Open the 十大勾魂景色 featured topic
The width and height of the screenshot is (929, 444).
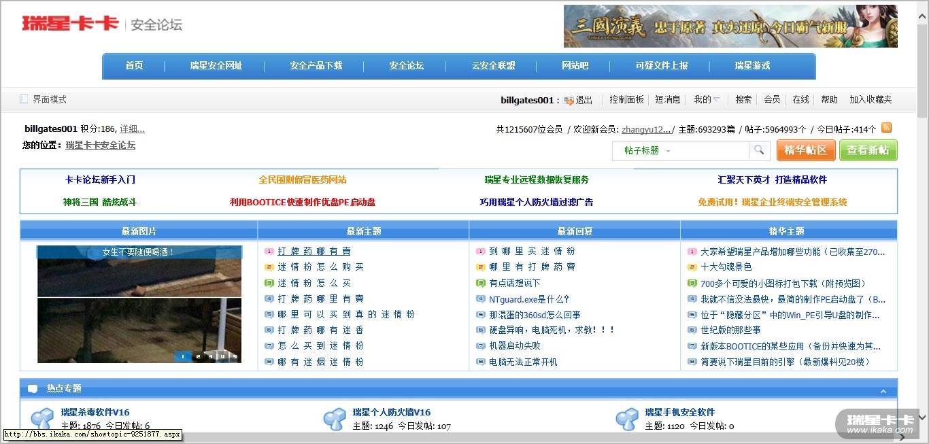[726, 267]
